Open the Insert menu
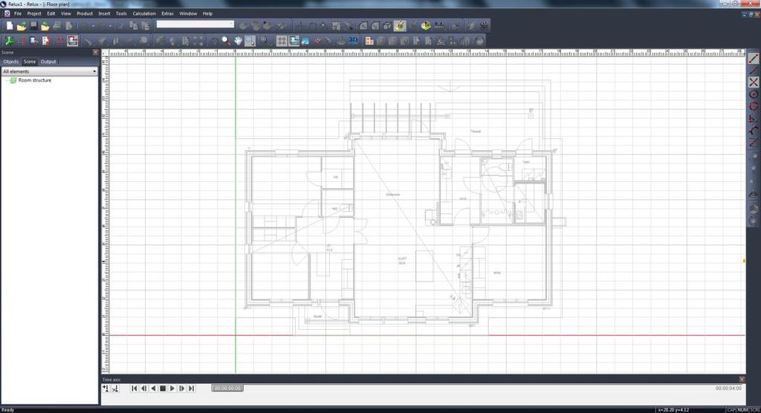The width and height of the screenshot is (761, 413). [104, 13]
